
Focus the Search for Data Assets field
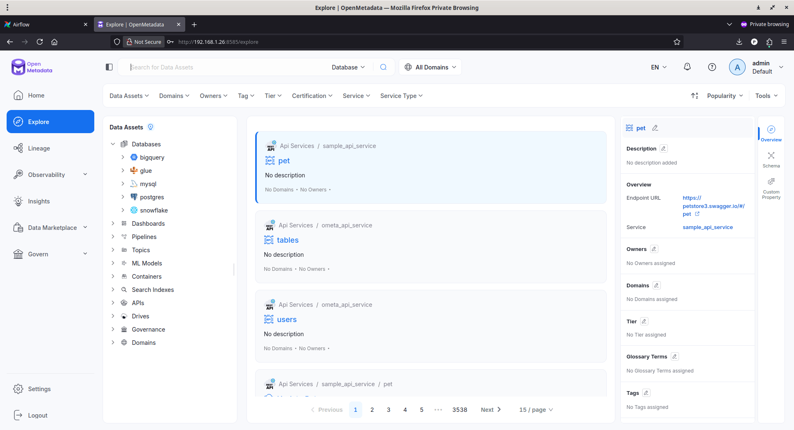(x=227, y=67)
